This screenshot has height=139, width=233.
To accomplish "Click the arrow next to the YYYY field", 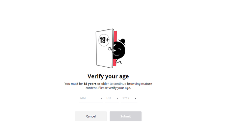I will click(135, 98).
